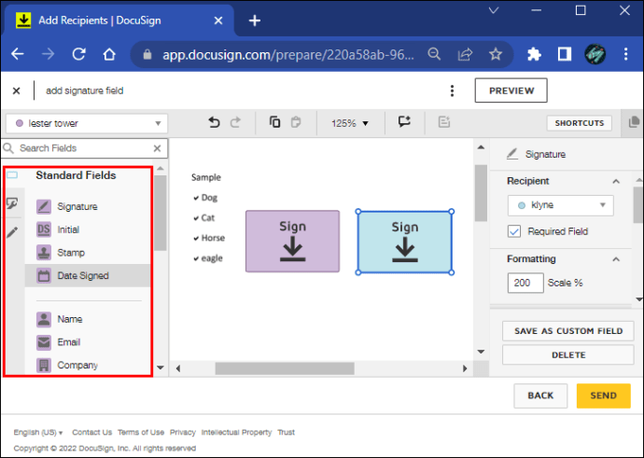Open the Terms of Use link
Viewport: 644px width, 458px height.
pyautogui.click(x=141, y=432)
